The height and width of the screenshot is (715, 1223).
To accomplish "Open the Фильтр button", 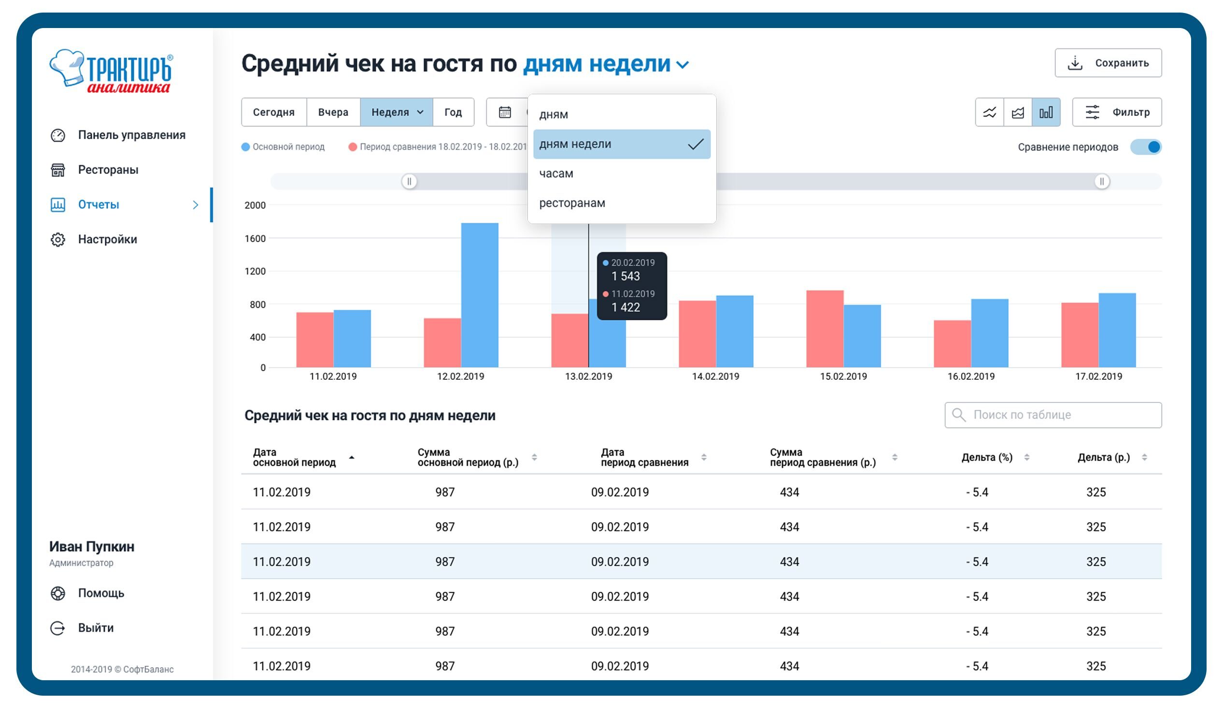I will 1117,113.
